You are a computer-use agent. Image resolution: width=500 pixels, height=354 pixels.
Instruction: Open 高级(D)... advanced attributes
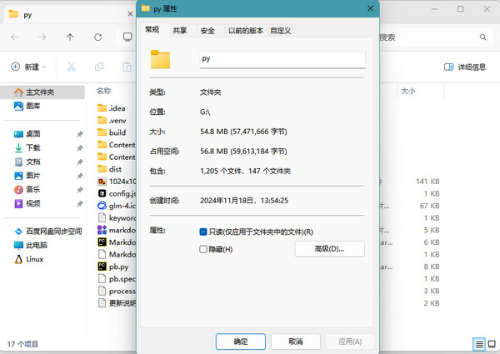click(329, 249)
